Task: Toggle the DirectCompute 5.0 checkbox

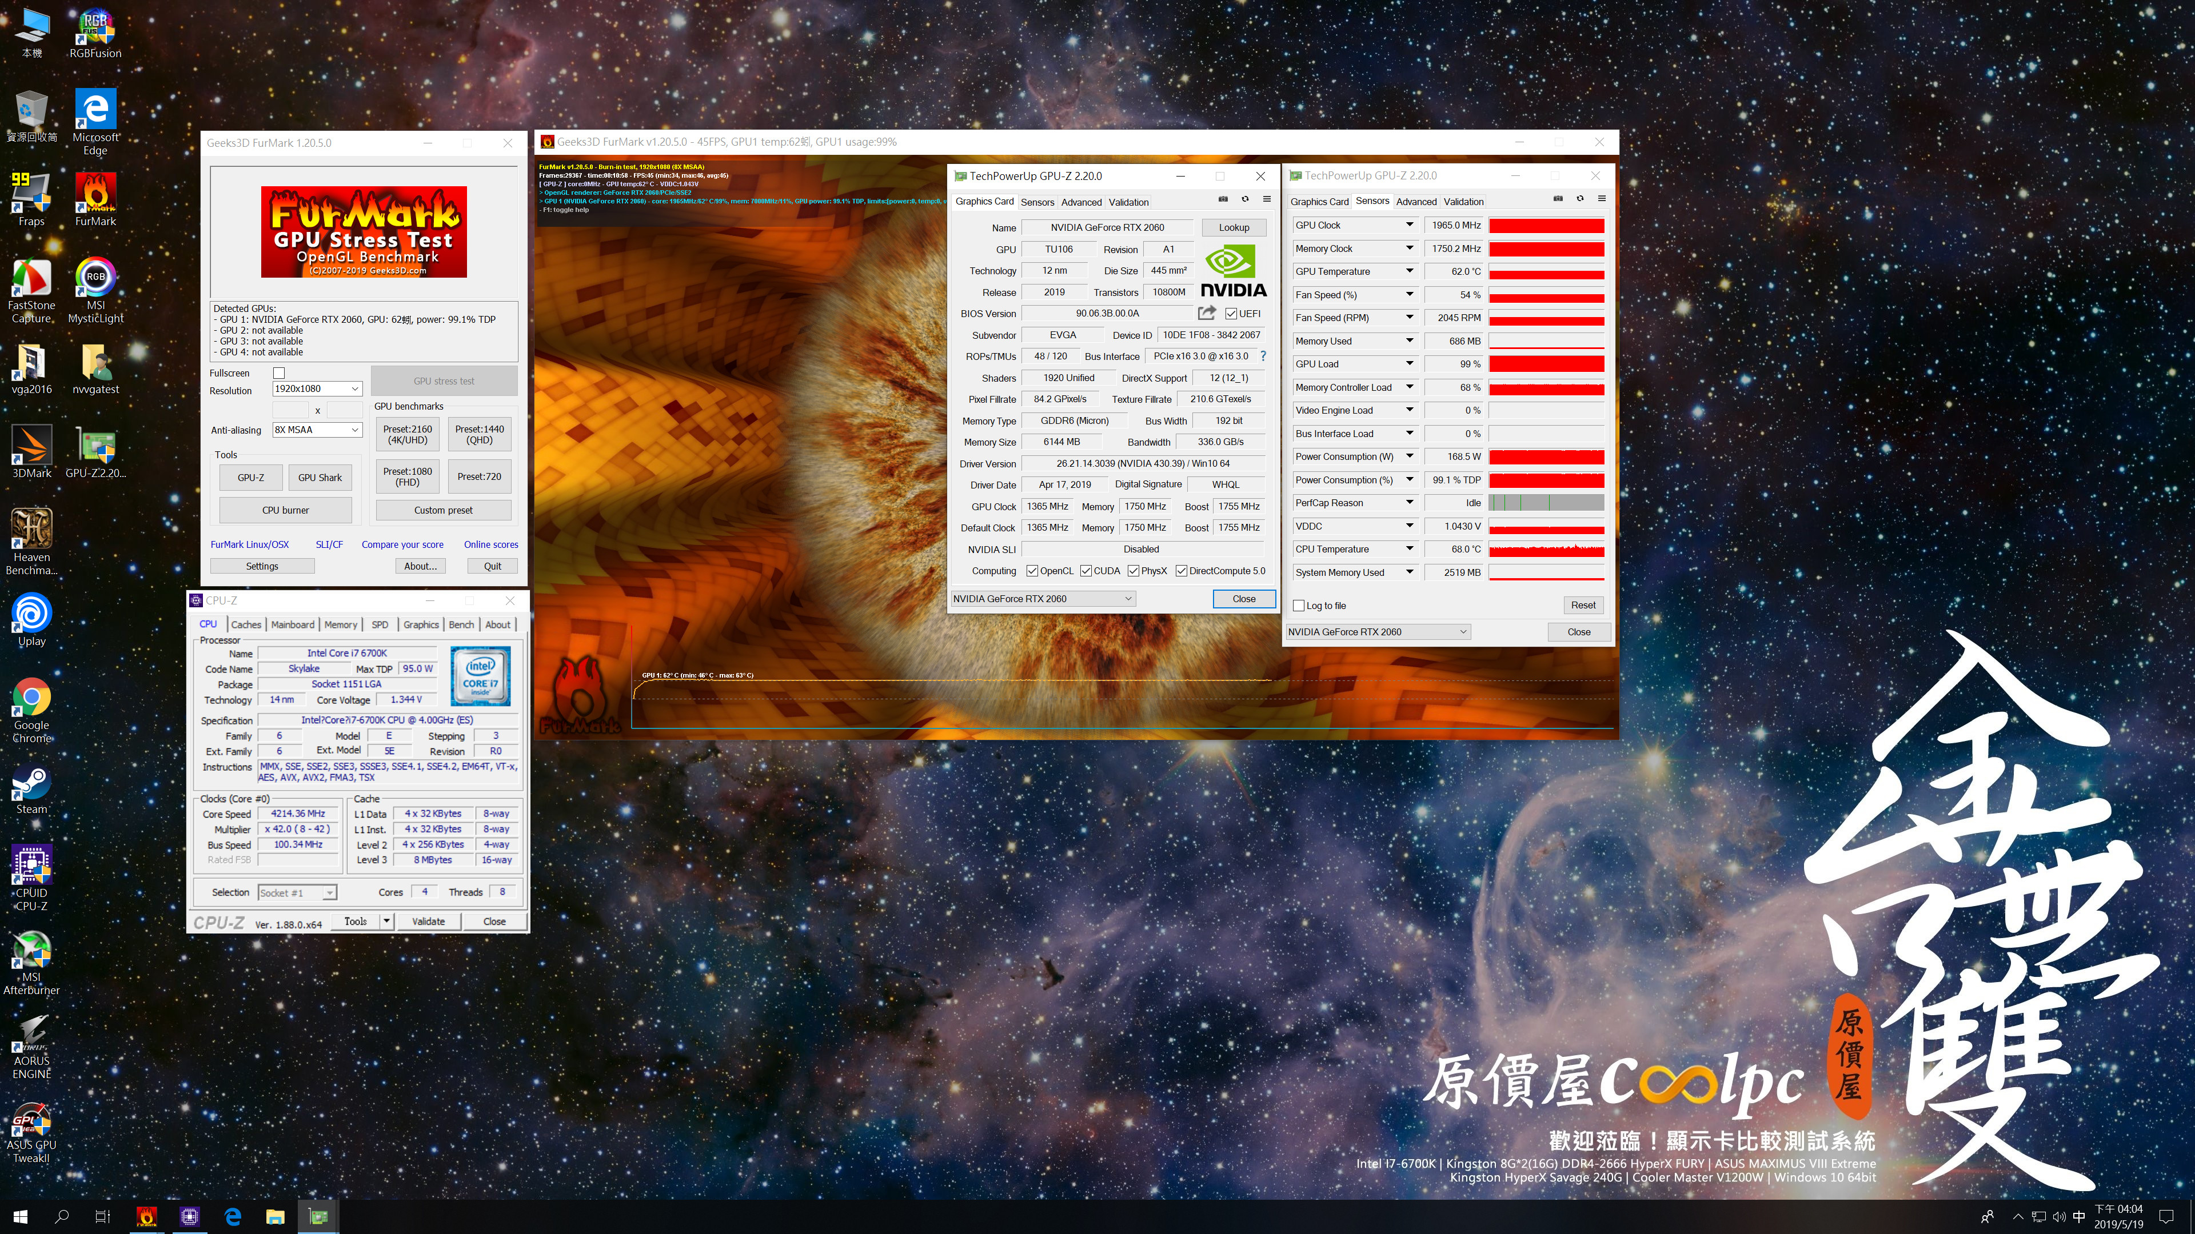Action: pos(1181,571)
